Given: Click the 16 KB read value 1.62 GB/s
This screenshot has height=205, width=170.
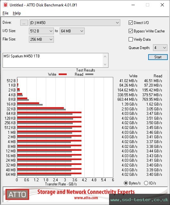Looking at the screenshot, I should (x=154, y=104).
